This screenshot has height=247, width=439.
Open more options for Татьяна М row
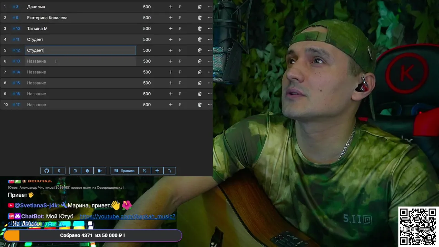tap(210, 28)
